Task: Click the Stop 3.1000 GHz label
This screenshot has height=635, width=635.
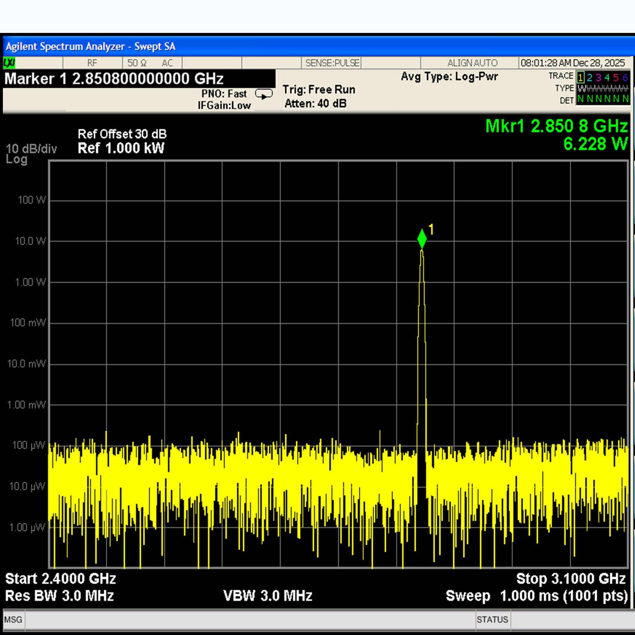Action: click(570, 579)
